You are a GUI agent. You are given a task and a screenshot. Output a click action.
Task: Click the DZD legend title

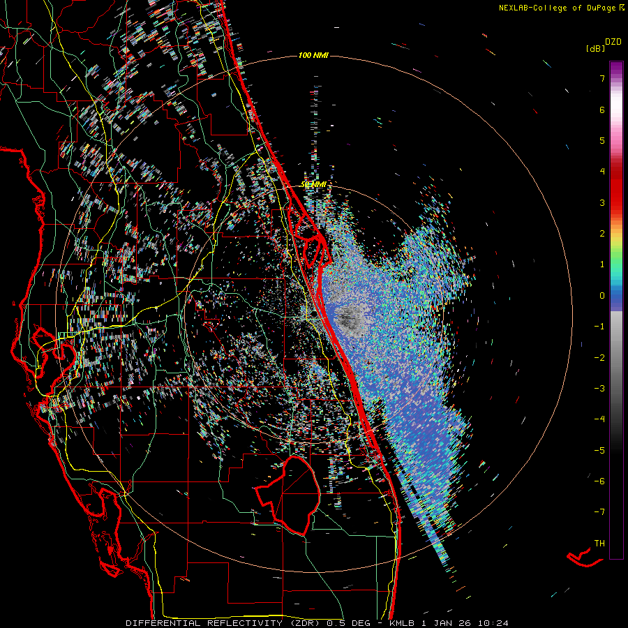pos(613,42)
